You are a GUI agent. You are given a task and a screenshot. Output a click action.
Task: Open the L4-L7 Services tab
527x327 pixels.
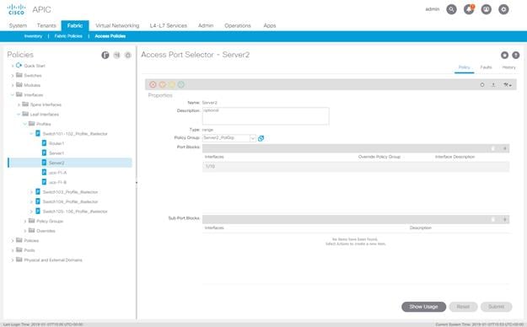168,25
